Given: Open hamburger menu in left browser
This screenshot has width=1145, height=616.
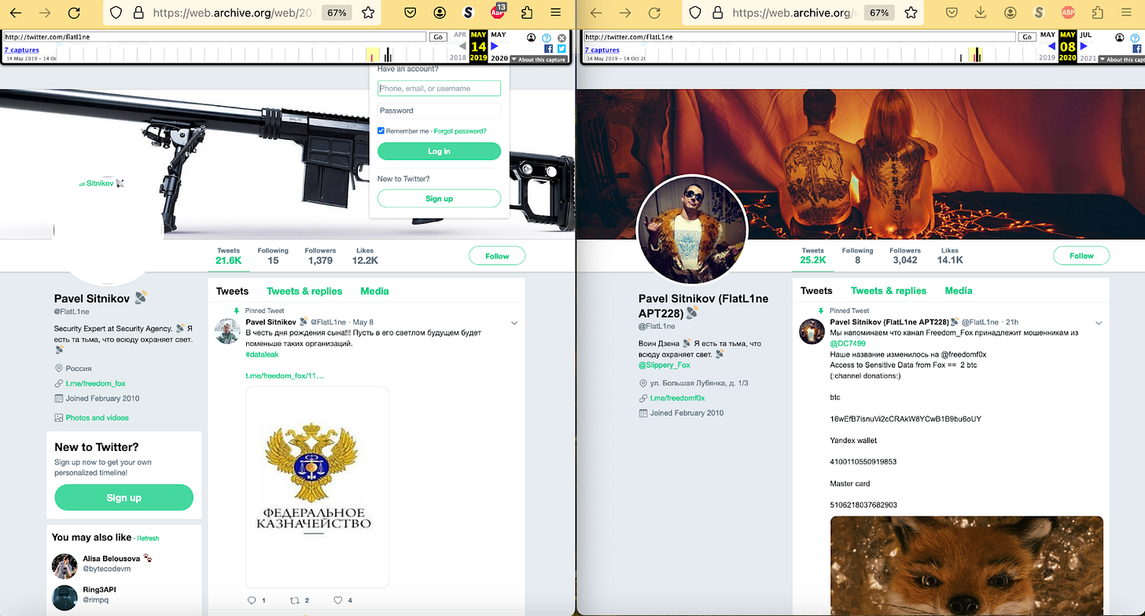Looking at the screenshot, I should tap(556, 13).
